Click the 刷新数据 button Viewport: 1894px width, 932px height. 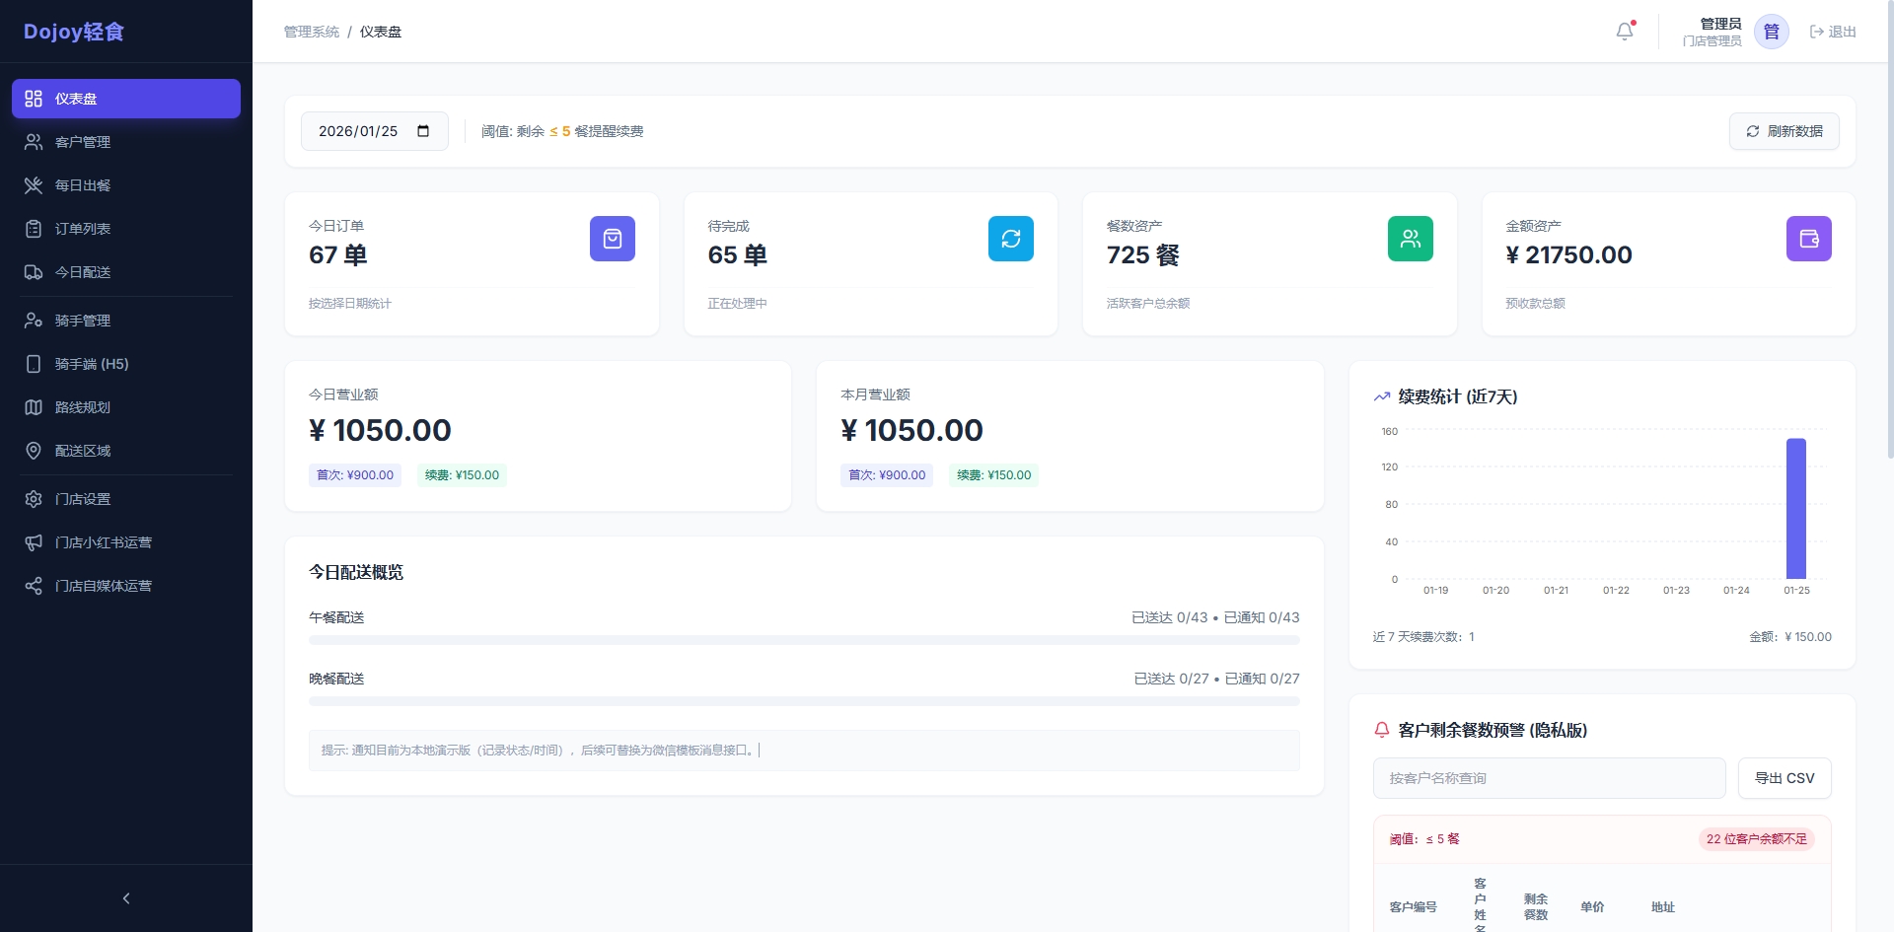click(1784, 131)
